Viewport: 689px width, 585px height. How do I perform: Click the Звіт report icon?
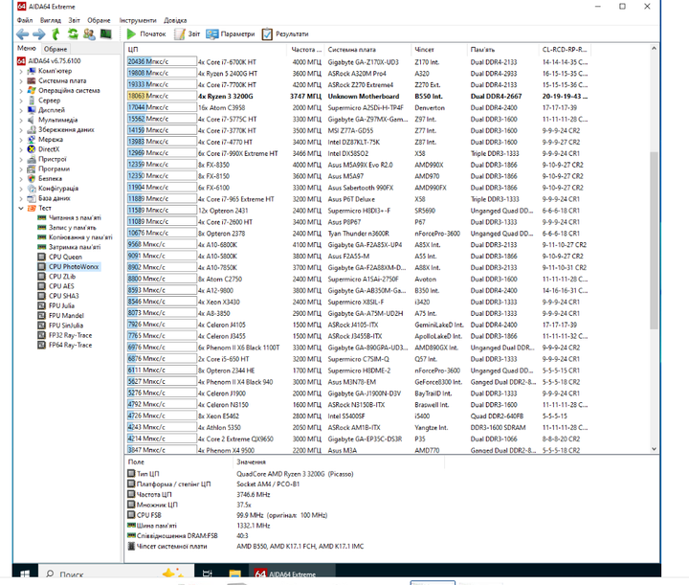click(179, 34)
